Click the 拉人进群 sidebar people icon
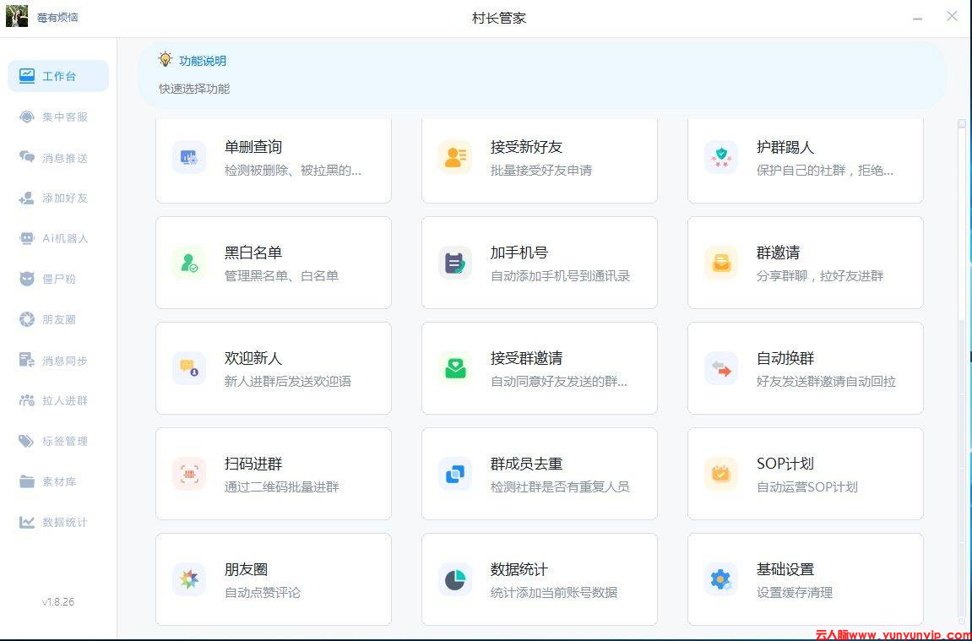972x641 pixels. click(x=27, y=400)
